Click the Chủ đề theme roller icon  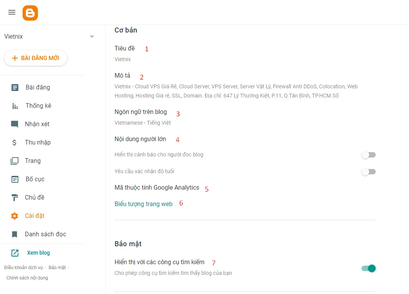[15, 198]
